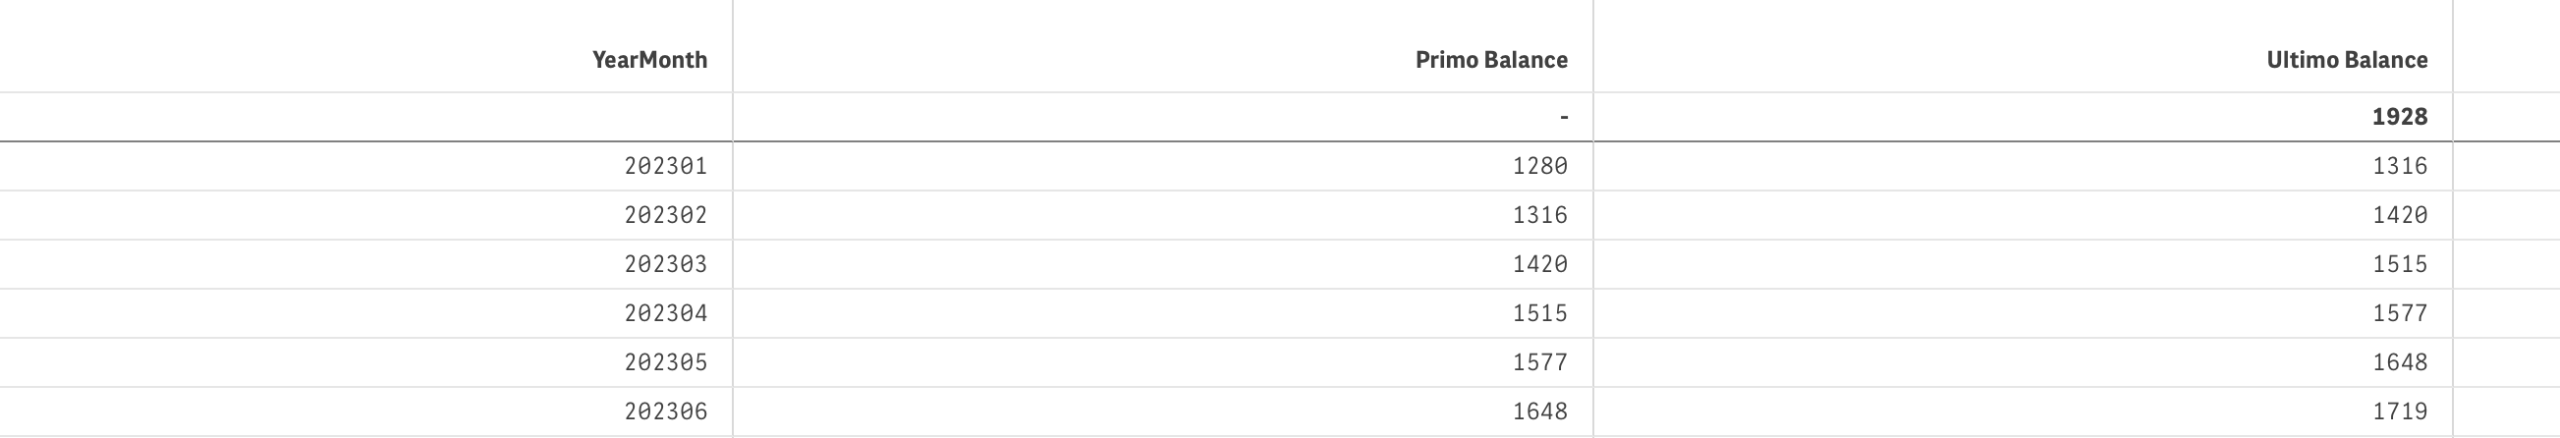Image resolution: width=2560 pixels, height=438 pixels.
Task: Sort by Primo Balance column header
Action: click(x=1490, y=61)
